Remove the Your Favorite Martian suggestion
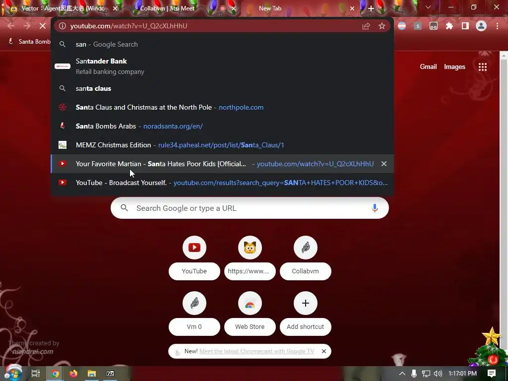Viewport: 508px width, 381px height. [384, 164]
